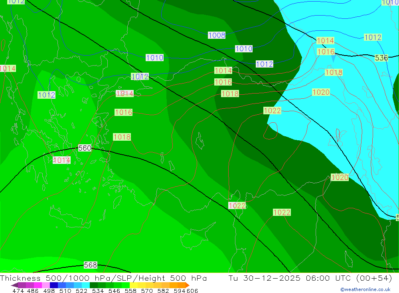399x293 pixels.
Task: Click the map title 'Thickness 500/1000 hPa/SLP/Height 500 hPa'
Action: [x=103, y=278]
